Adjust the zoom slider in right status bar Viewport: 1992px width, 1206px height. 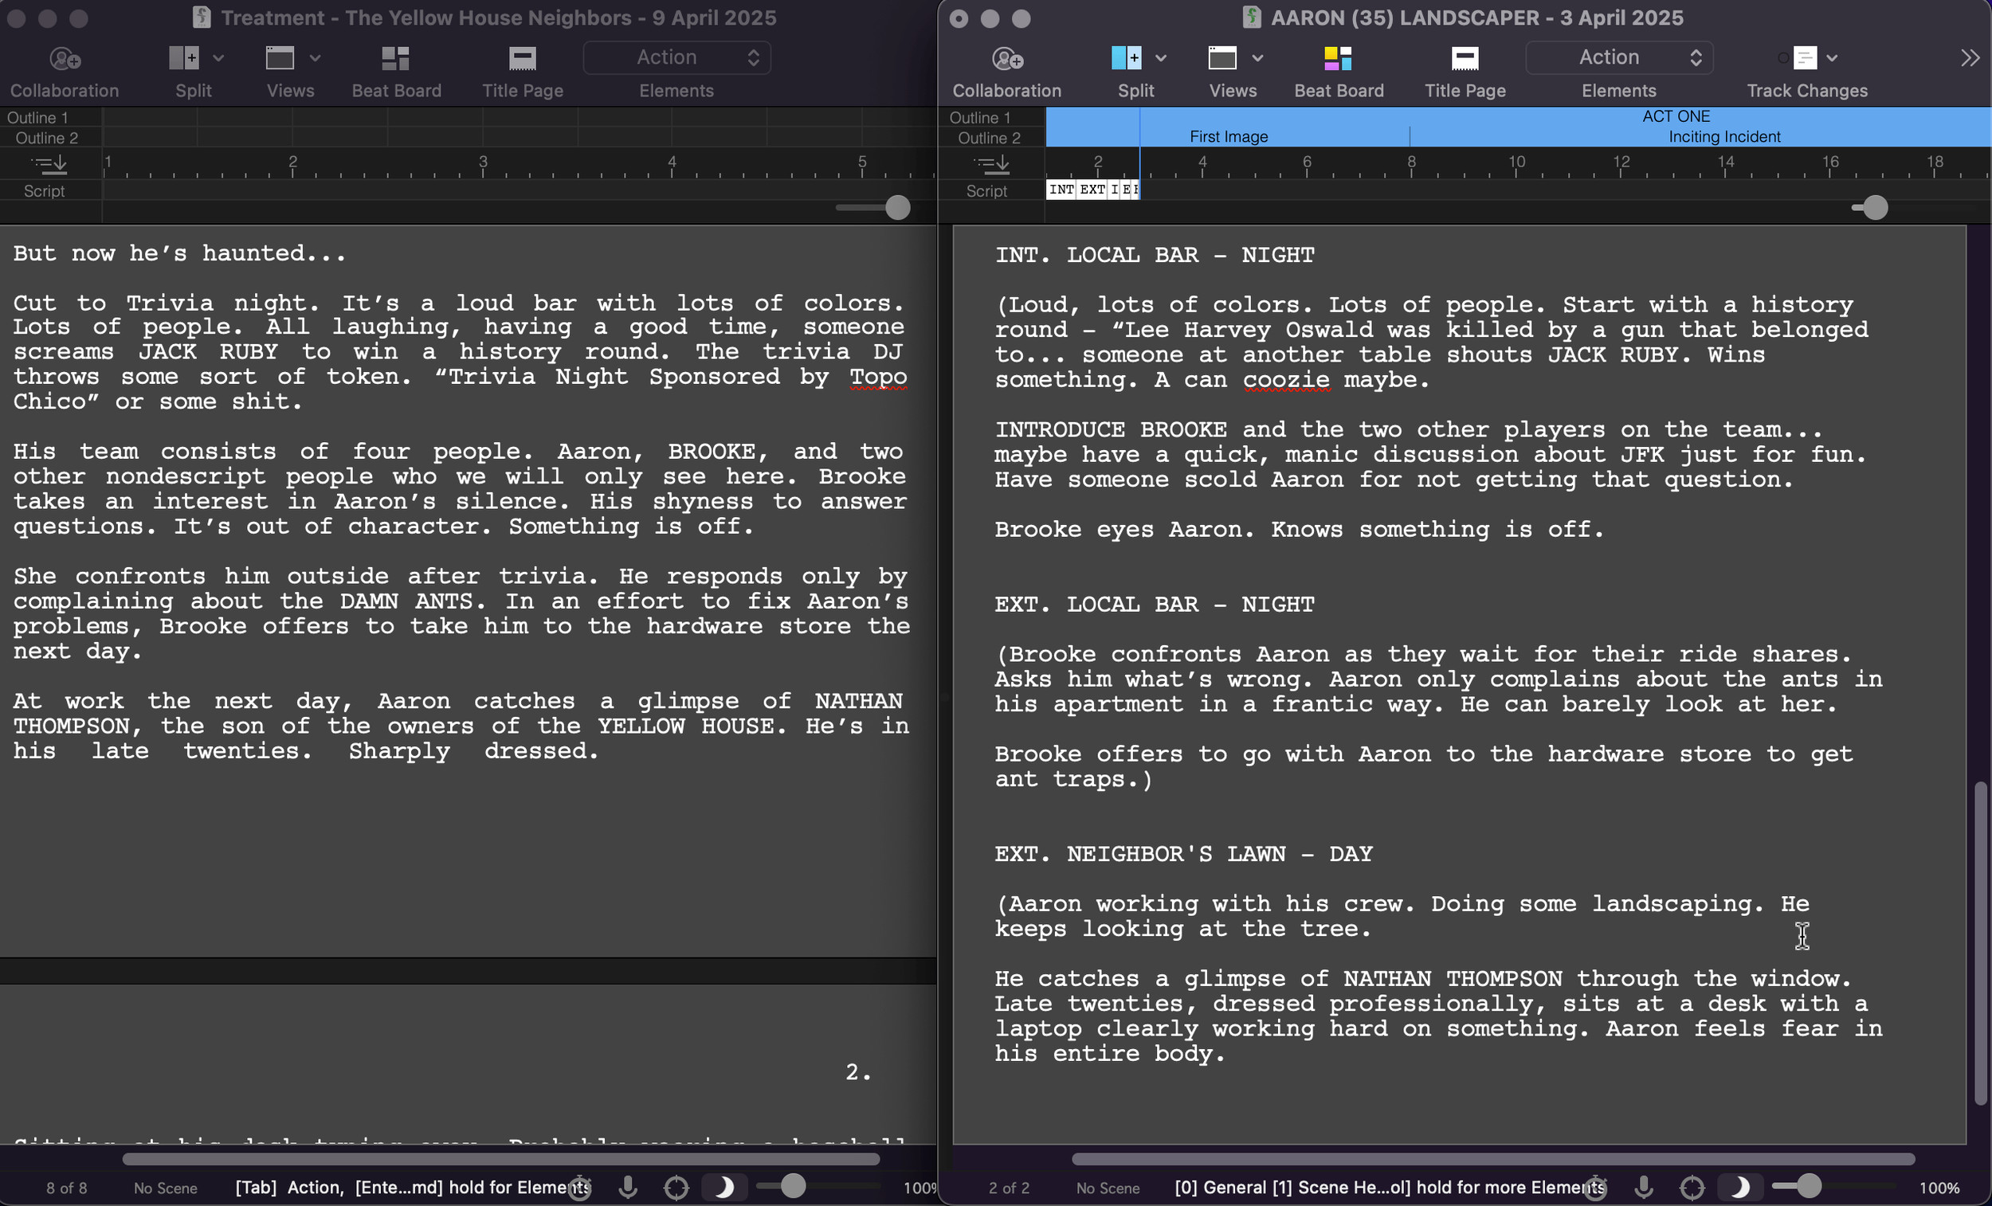click(1809, 1186)
